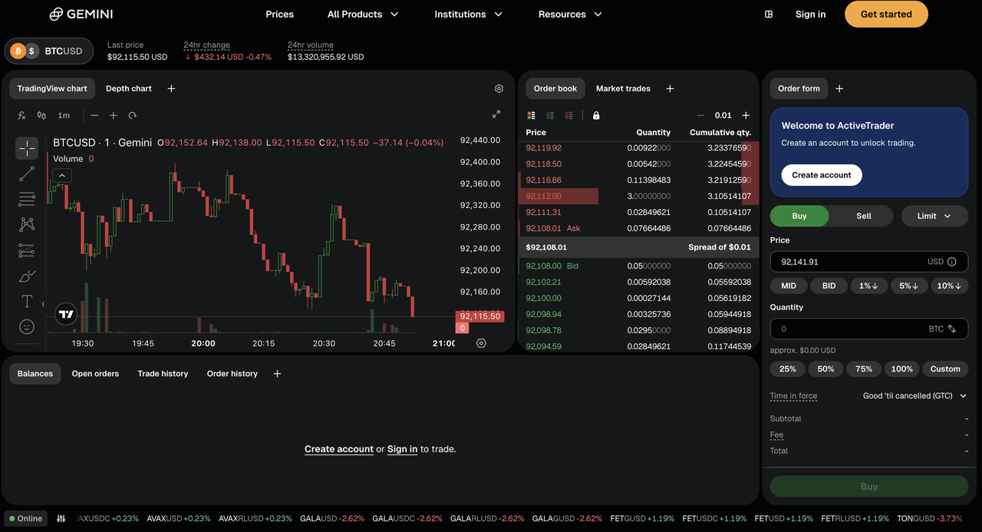Click the Create account button in ActiveTrader
Viewport: 982px width, 532px height.
pos(821,175)
